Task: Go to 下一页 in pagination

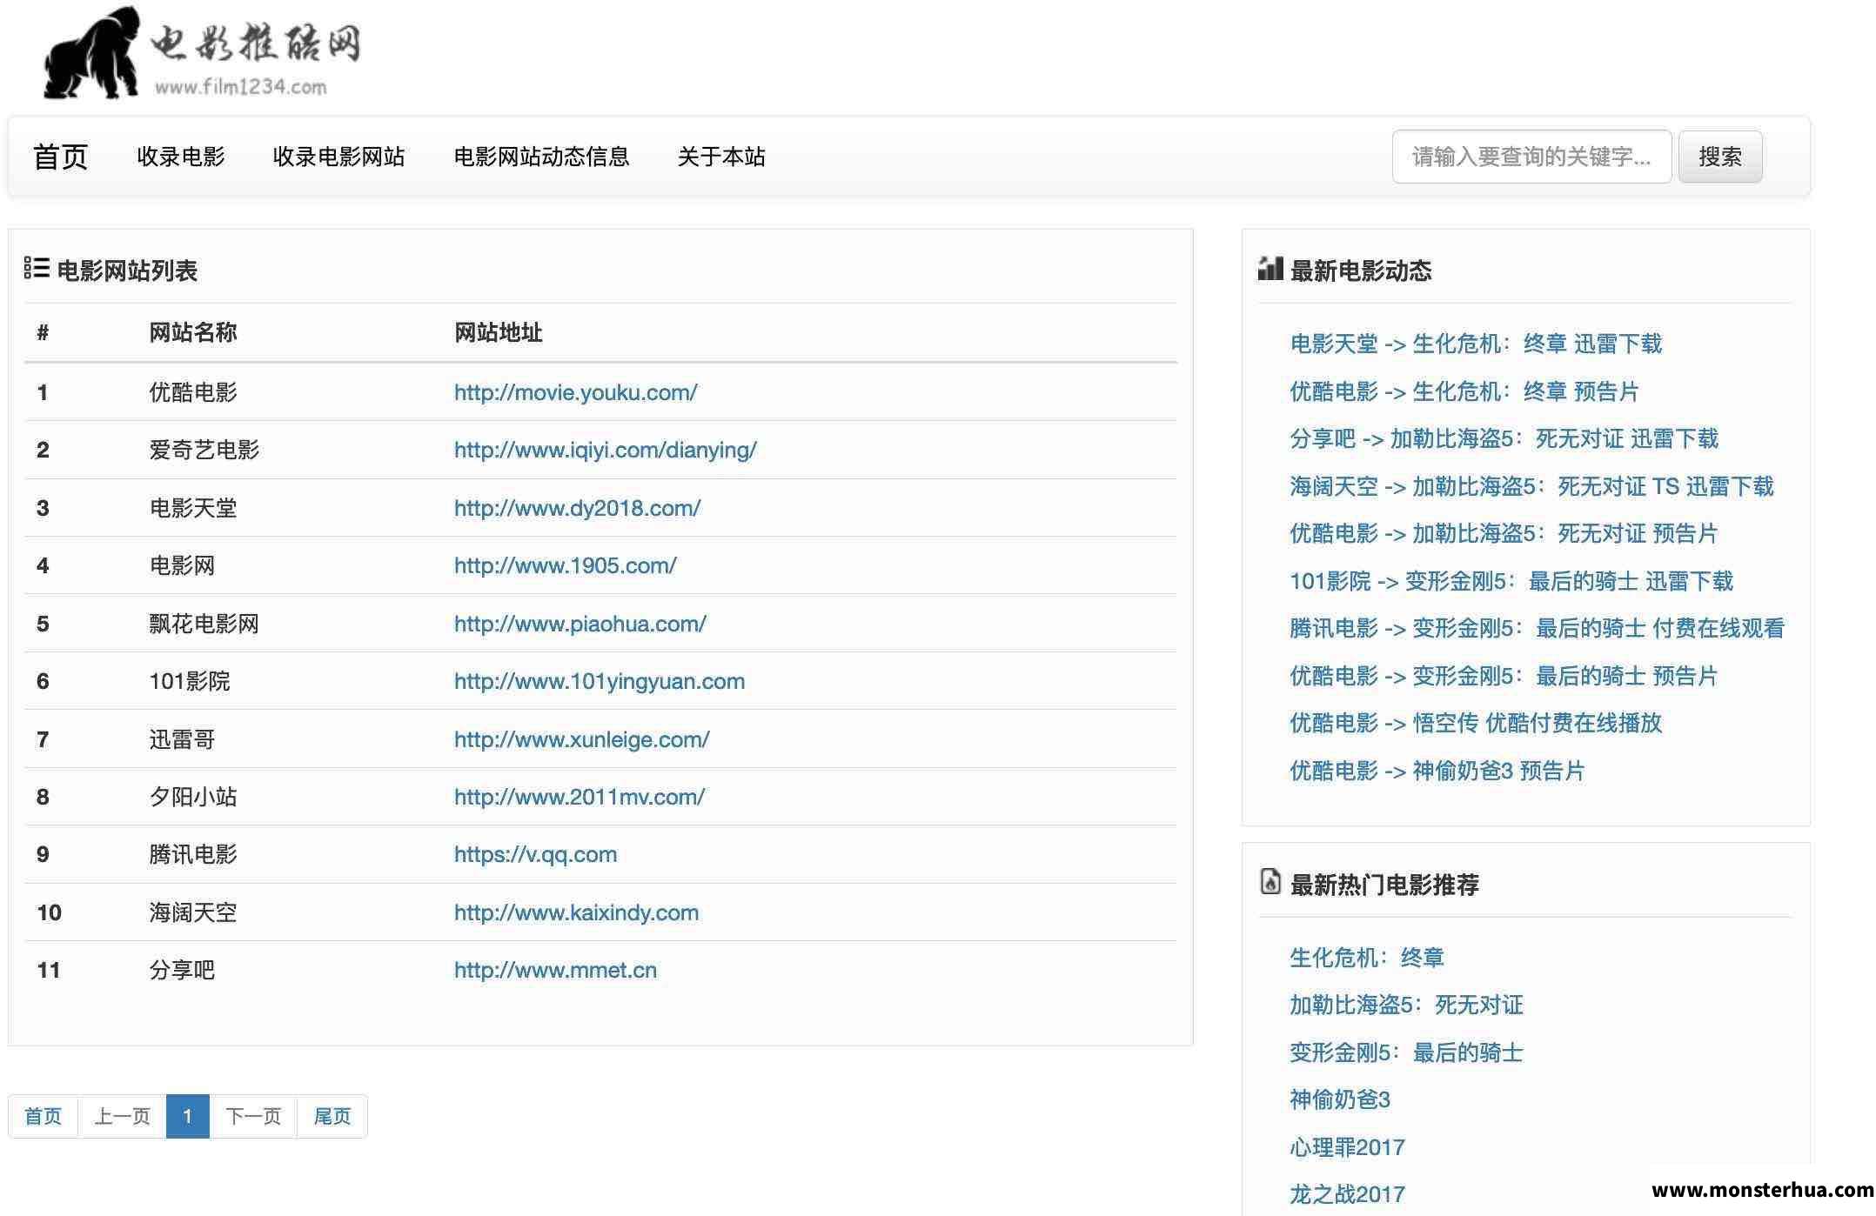Action: (x=253, y=1116)
